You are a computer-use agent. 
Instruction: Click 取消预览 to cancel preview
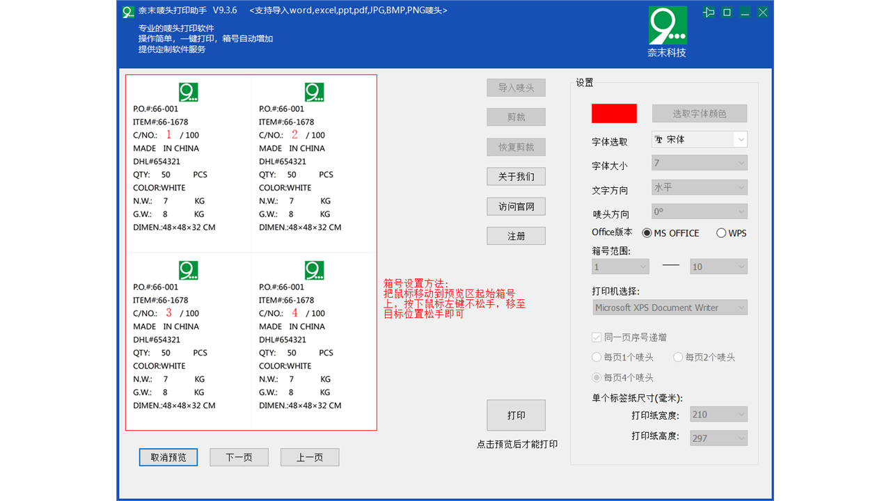[168, 457]
